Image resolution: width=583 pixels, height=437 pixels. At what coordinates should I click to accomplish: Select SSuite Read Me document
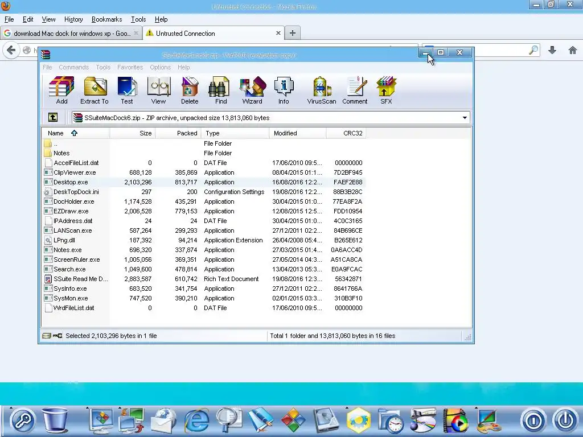(x=204, y=279)
